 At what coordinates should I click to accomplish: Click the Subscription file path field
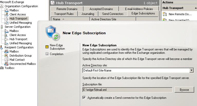tap(127, 90)
